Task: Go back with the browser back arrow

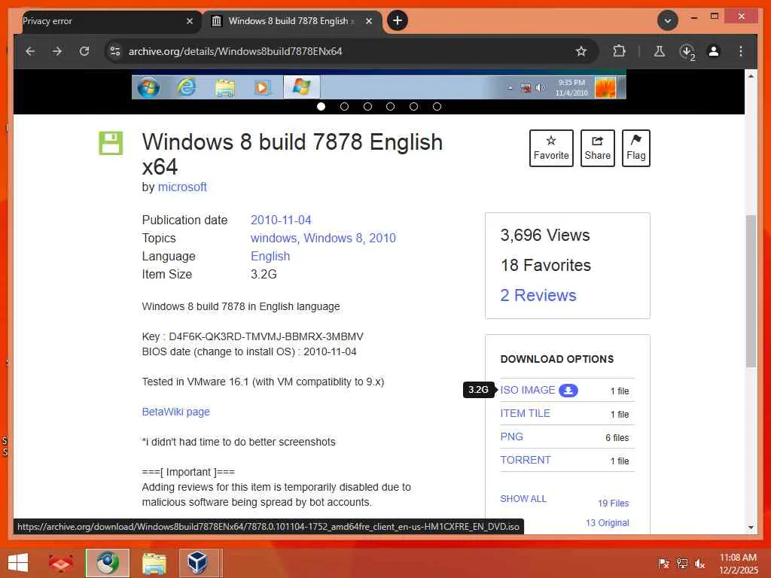Action: pos(30,51)
